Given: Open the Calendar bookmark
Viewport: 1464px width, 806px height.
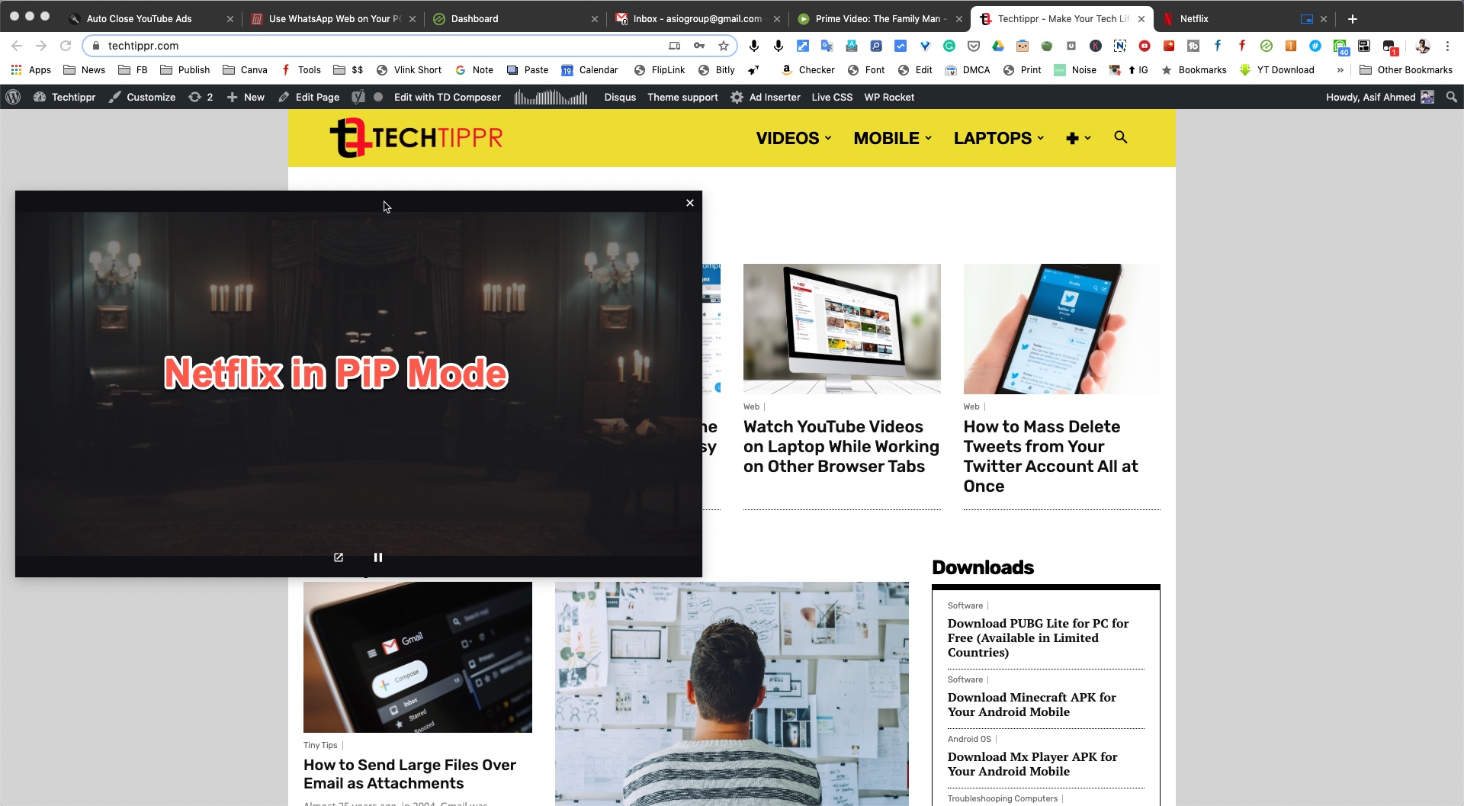Looking at the screenshot, I should coord(589,69).
